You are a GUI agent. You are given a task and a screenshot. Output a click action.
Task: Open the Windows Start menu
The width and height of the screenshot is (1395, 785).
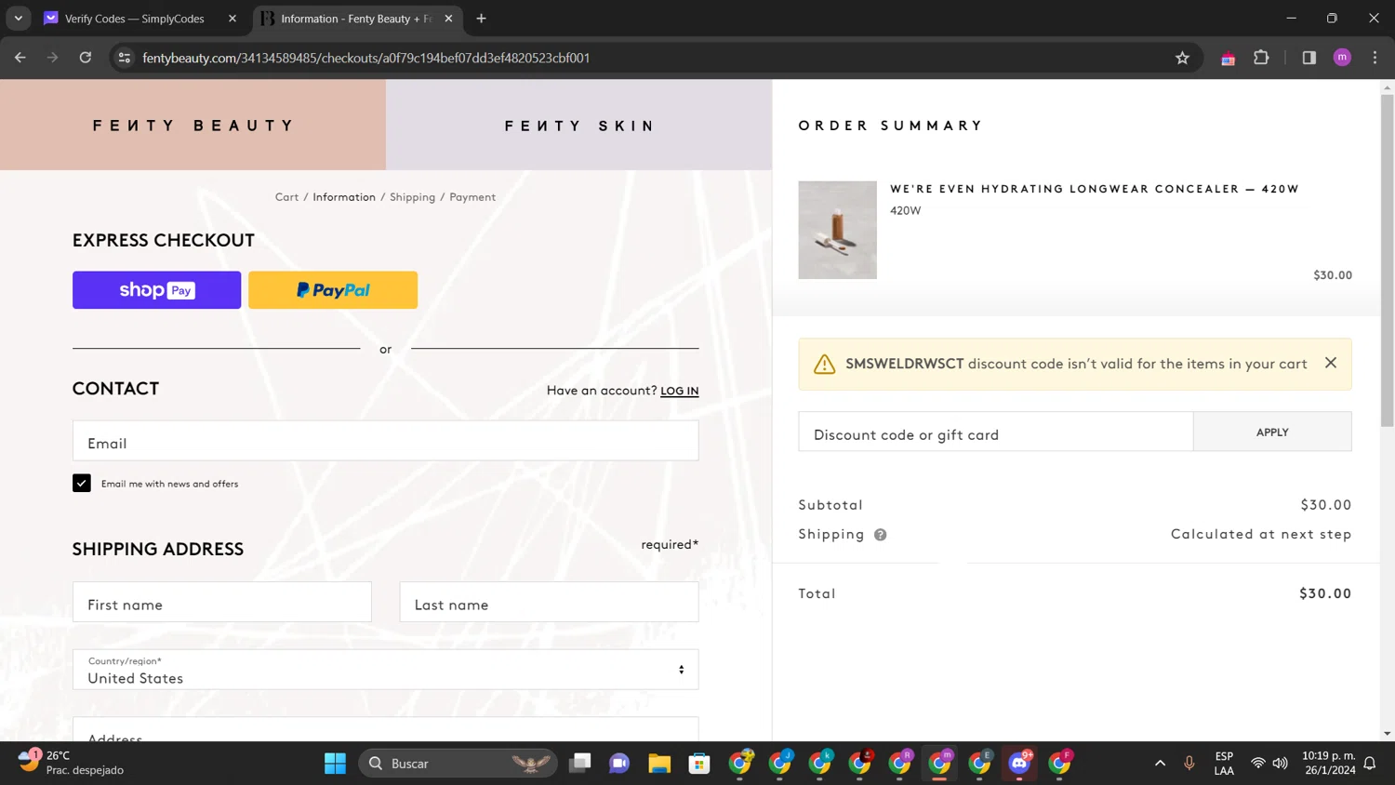click(335, 764)
